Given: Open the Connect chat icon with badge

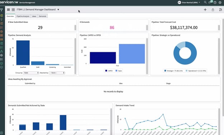Looking at the screenshot, I should [210, 2].
